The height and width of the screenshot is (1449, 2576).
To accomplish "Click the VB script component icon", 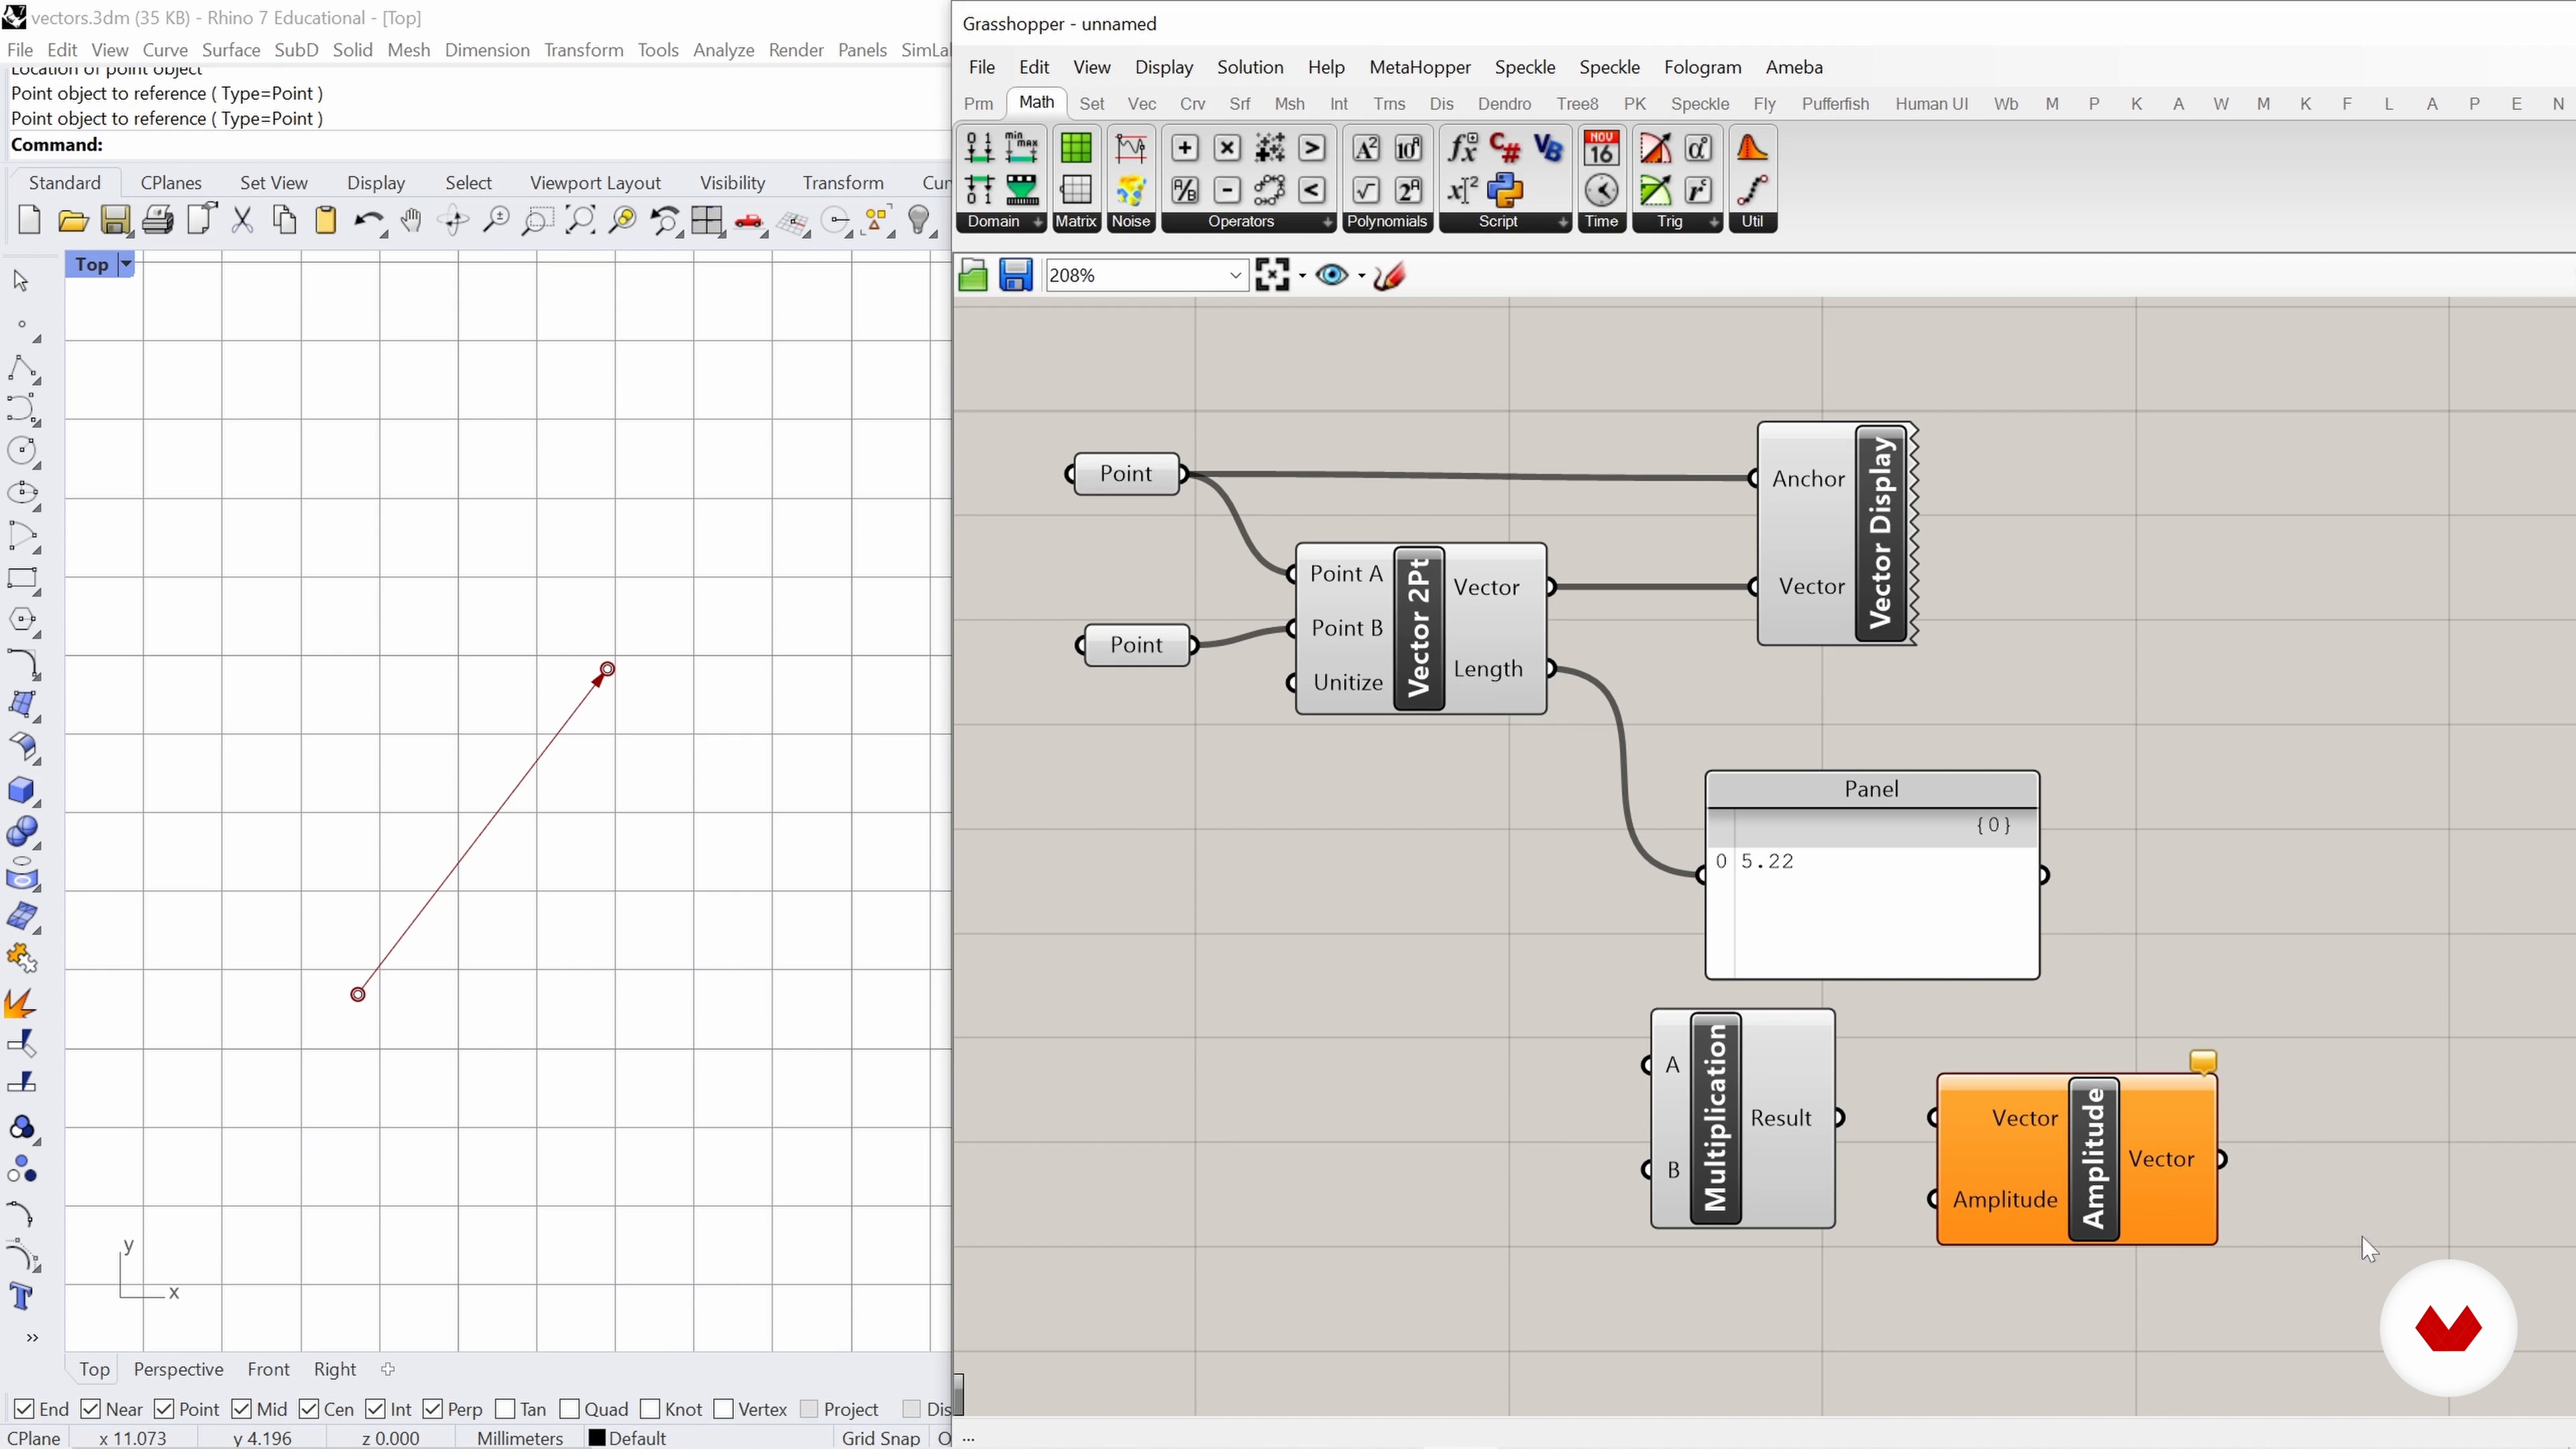I will (x=1548, y=149).
